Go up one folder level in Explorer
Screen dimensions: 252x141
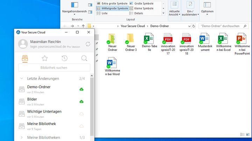[83, 26]
